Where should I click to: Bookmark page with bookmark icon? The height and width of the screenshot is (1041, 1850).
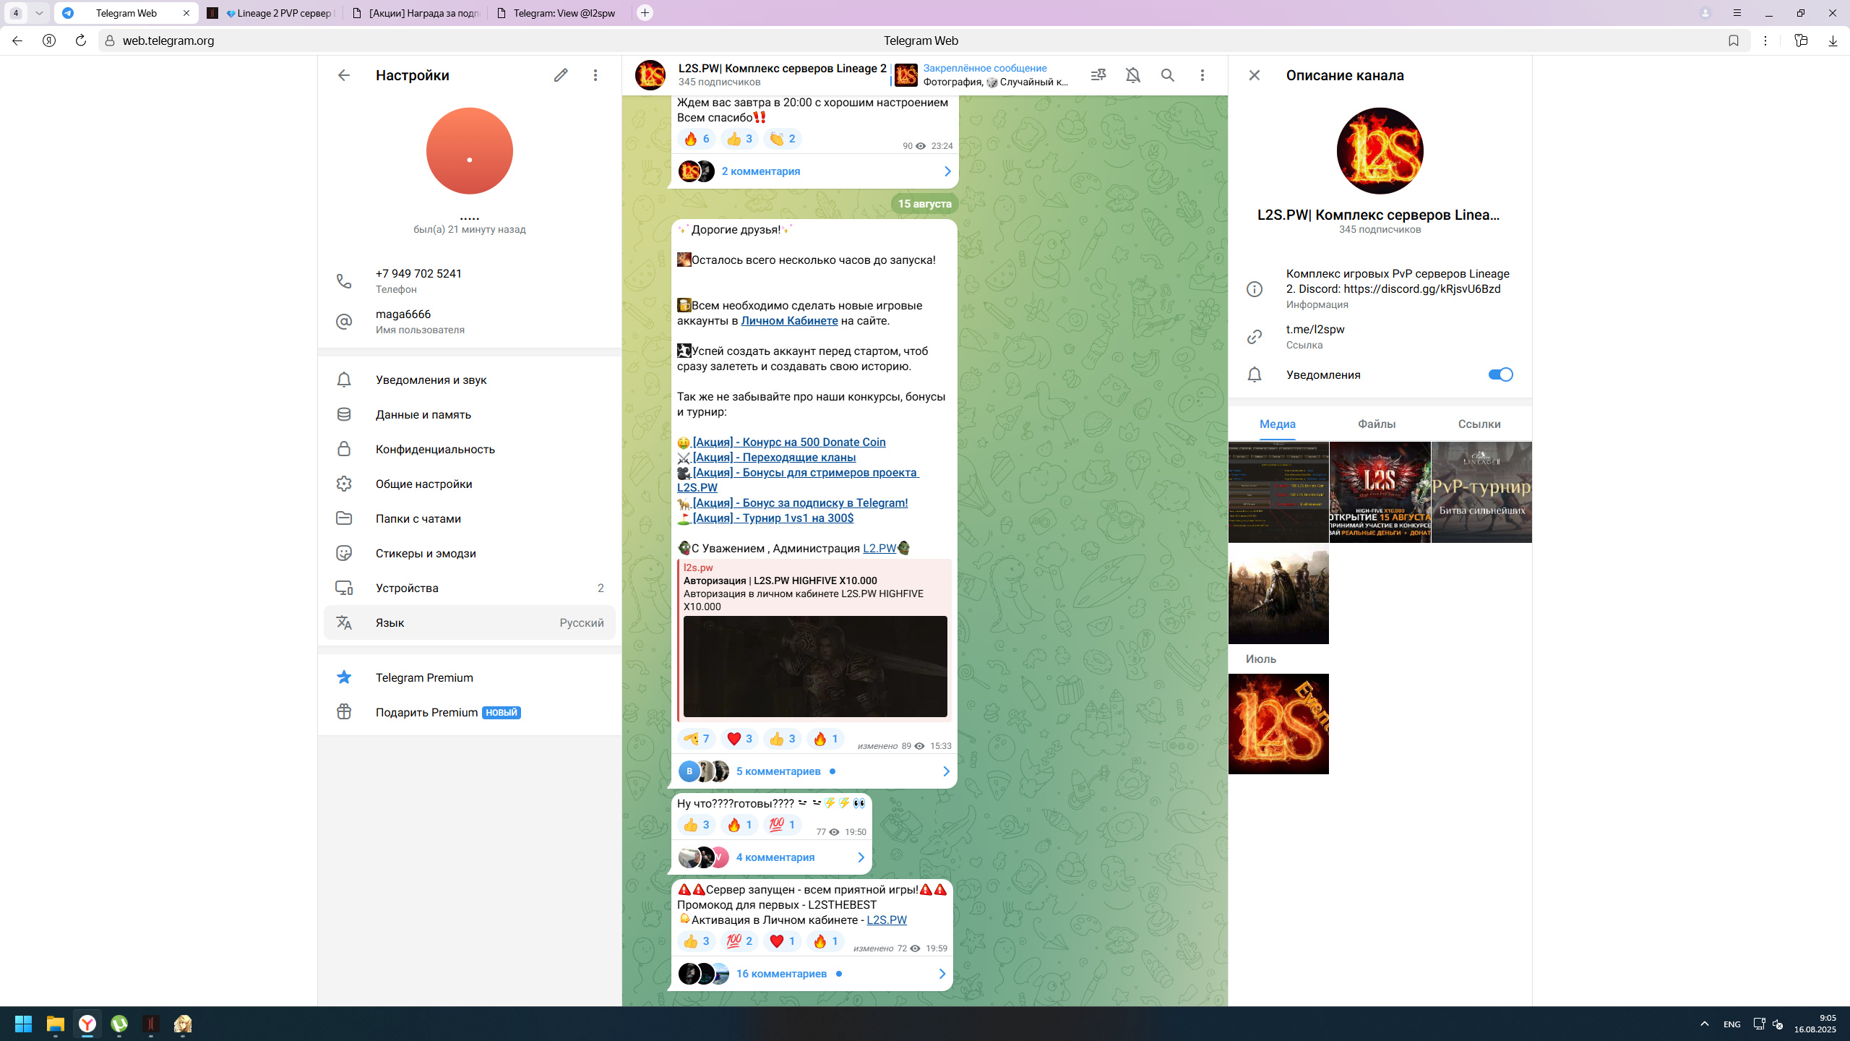(1734, 40)
